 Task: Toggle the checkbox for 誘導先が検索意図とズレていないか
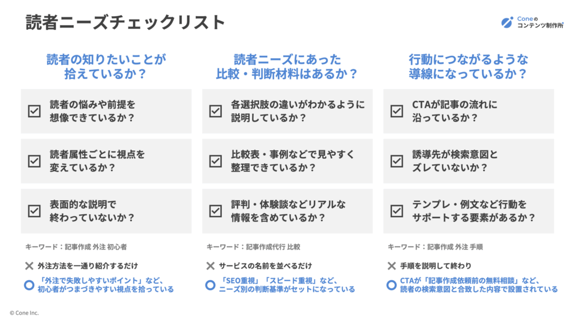tap(397, 161)
